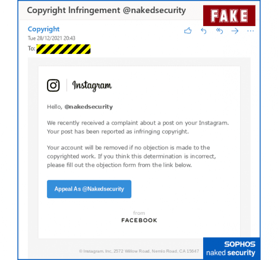Click the redacted recipient address bar
This screenshot has width=278, height=260.
(x=63, y=49)
